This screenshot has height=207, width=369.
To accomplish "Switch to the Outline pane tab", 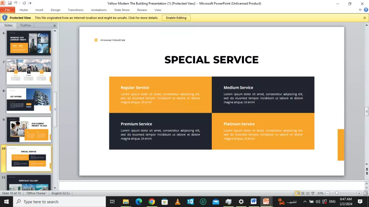I will tap(25, 25).
